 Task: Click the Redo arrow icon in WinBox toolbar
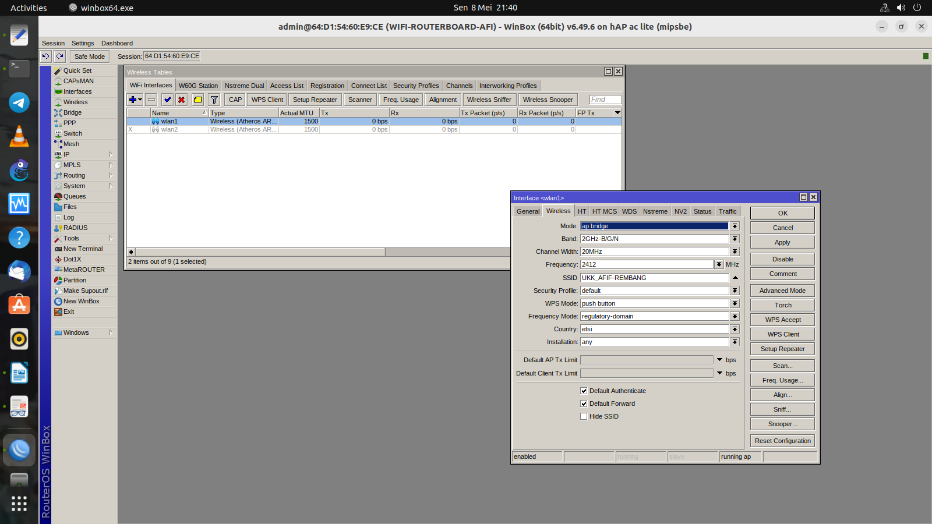pyautogui.click(x=59, y=56)
